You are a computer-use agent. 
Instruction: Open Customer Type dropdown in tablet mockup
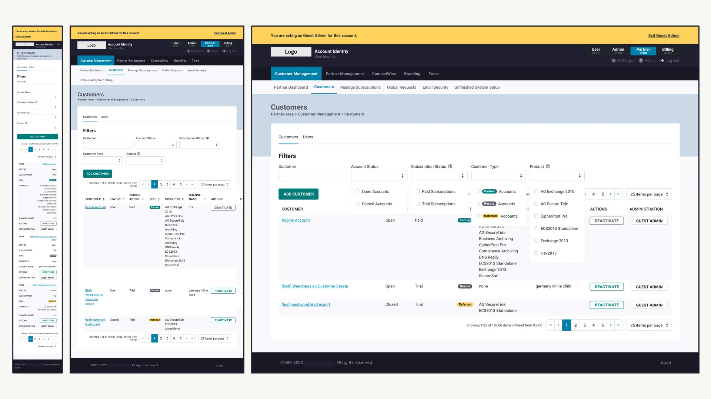(x=103, y=161)
